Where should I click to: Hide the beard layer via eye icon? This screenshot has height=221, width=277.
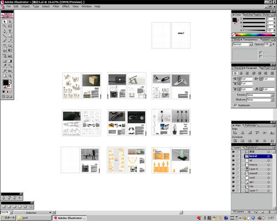[233, 156]
